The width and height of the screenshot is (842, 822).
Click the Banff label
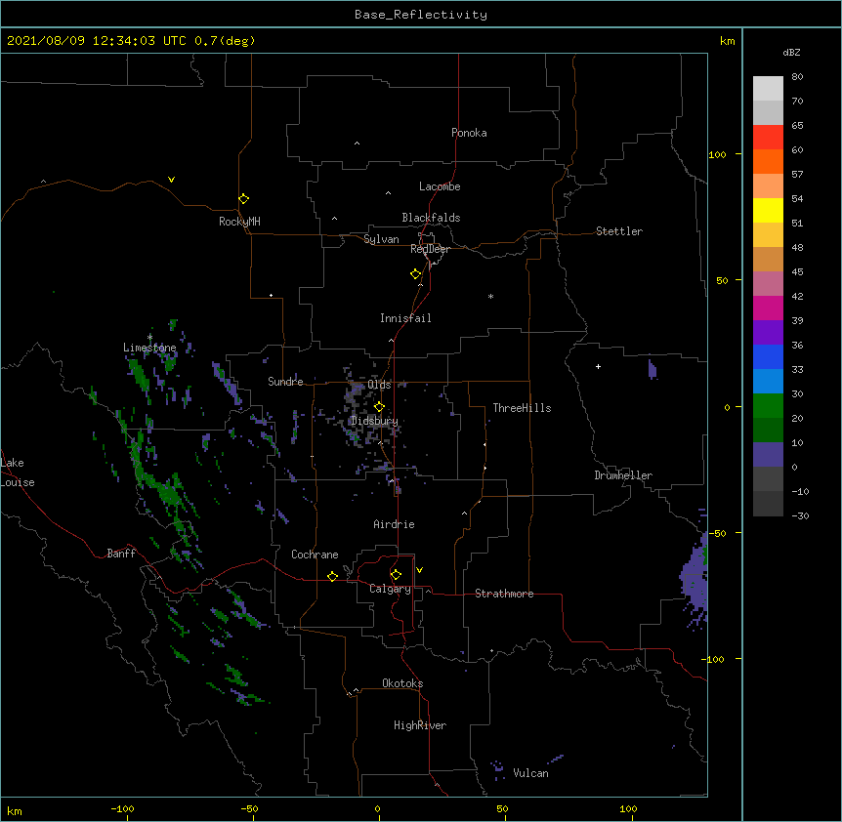(x=121, y=554)
